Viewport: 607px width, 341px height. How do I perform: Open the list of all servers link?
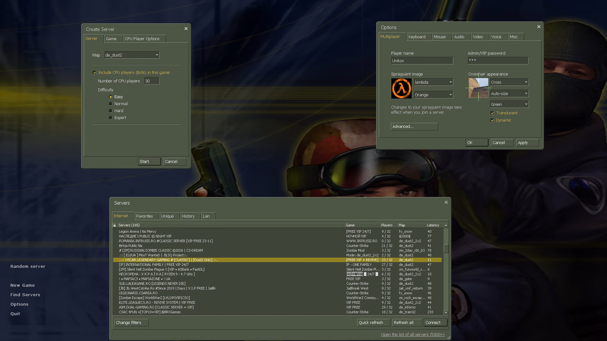[x=413, y=335]
